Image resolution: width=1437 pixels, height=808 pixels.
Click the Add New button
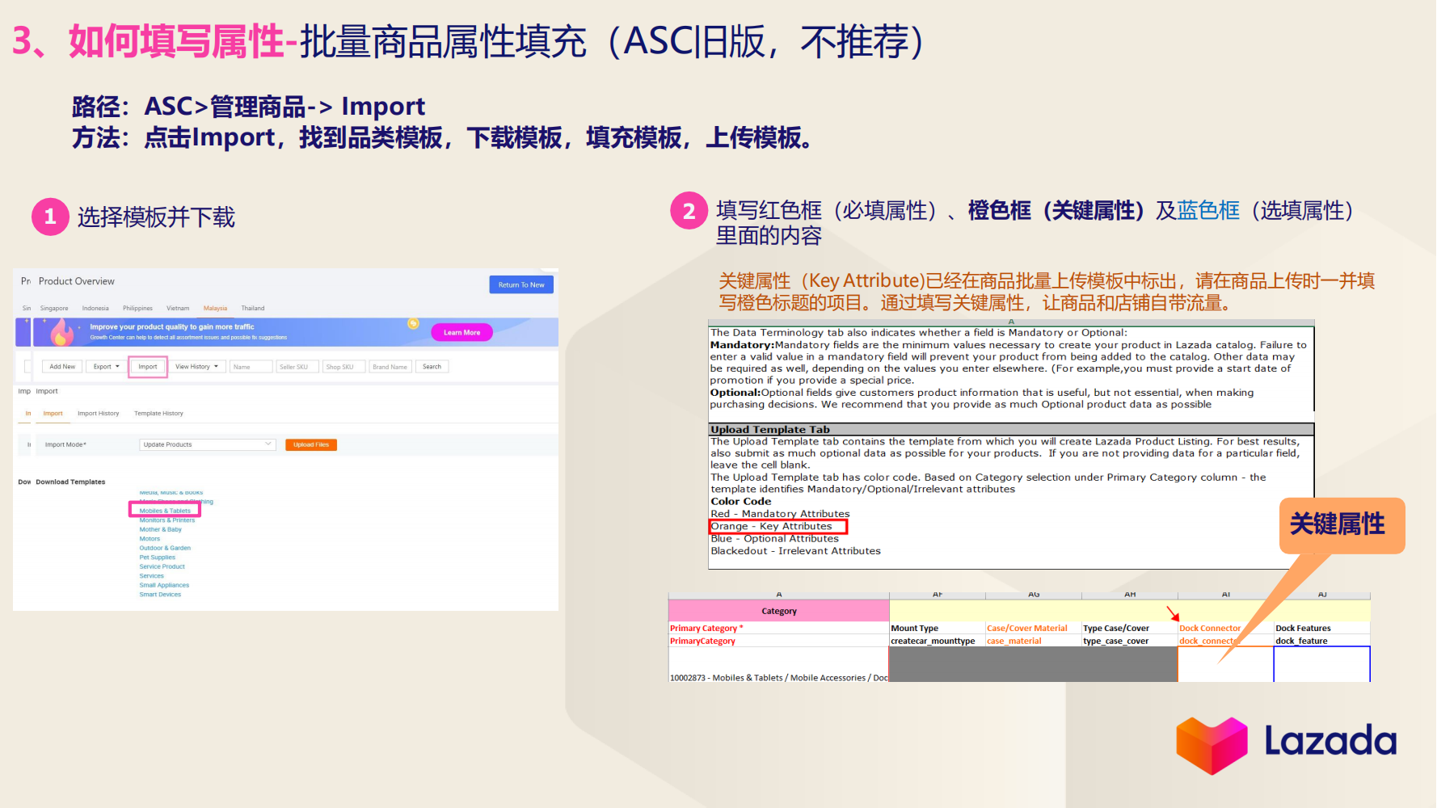coord(61,366)
